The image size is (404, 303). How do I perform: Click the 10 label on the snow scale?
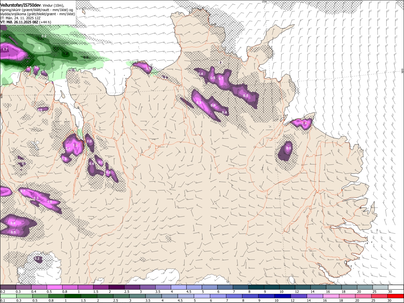click(x=281, y=292)
